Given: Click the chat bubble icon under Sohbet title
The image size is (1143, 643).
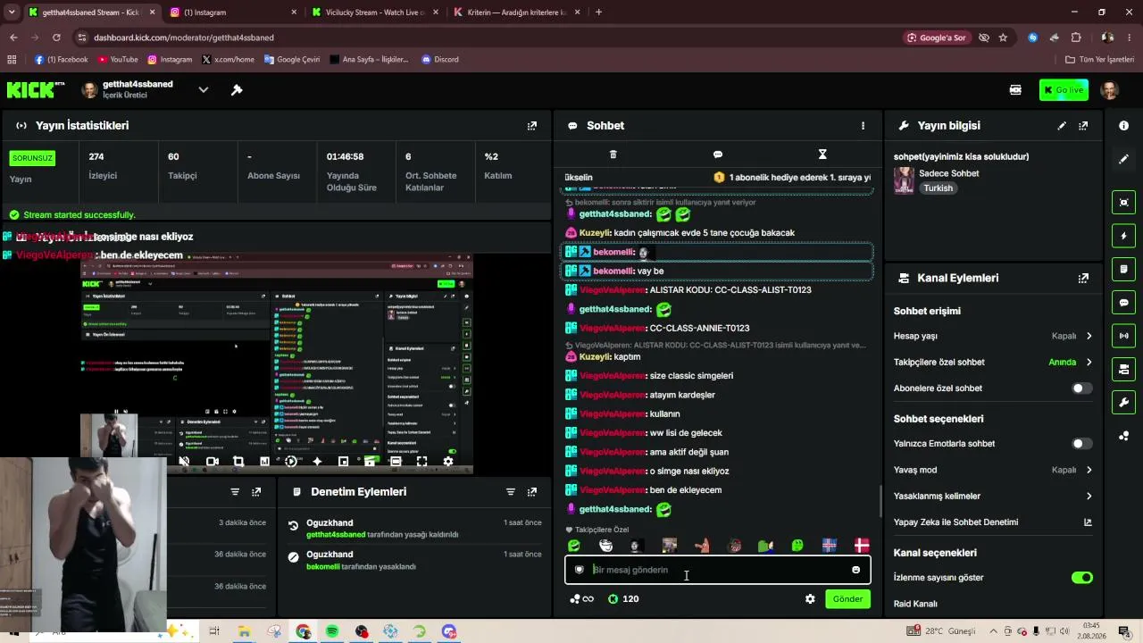Looking at the screenshot, I should coord(718,154).
